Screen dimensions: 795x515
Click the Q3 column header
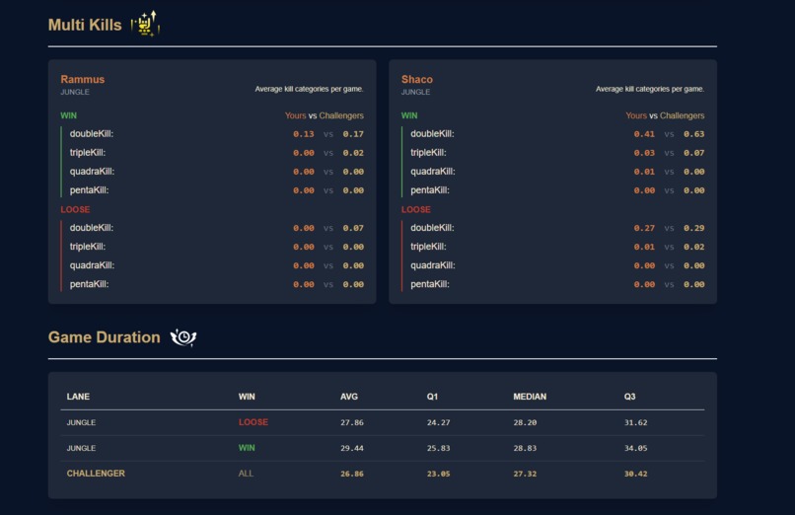click(629, 397)
